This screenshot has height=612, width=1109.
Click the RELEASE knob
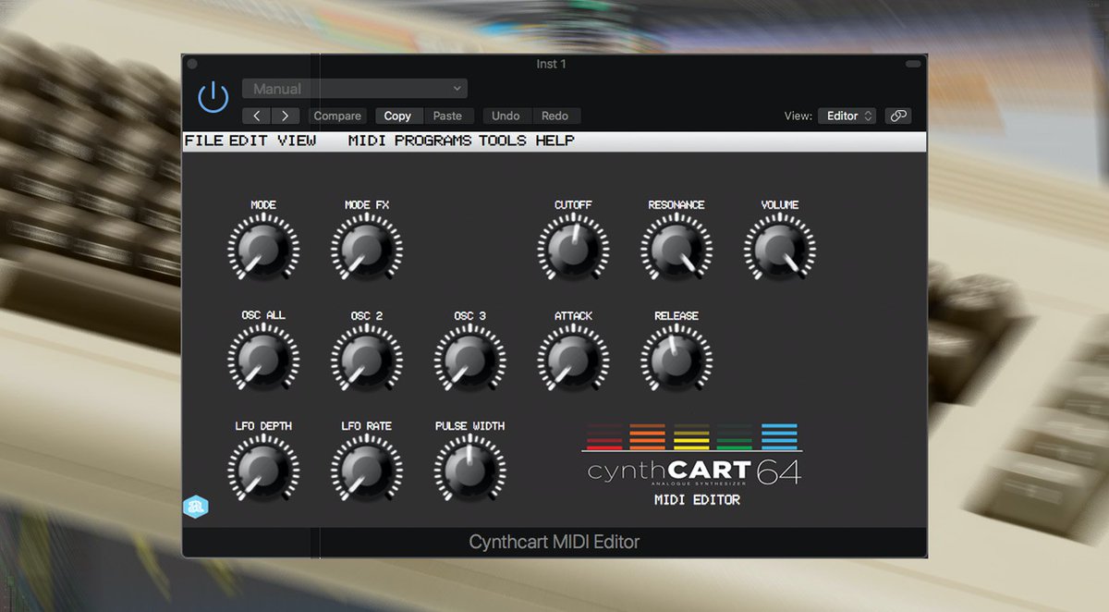coord(676,359)
